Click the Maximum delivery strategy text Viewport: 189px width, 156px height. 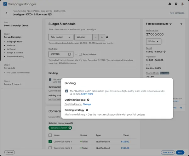pos(75,115)
